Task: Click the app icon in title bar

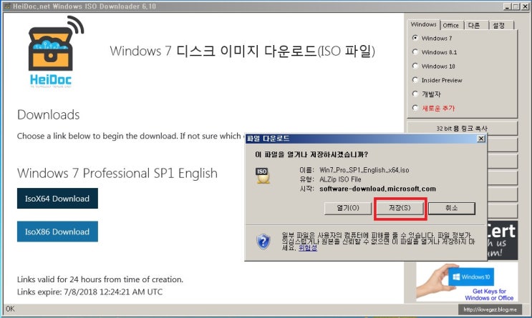Action: point(6,6)
